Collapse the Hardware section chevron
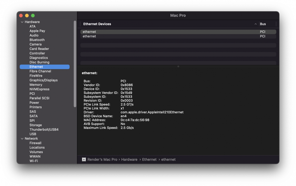Viewport: 296px width, 186px height. (x=22, y=22)
